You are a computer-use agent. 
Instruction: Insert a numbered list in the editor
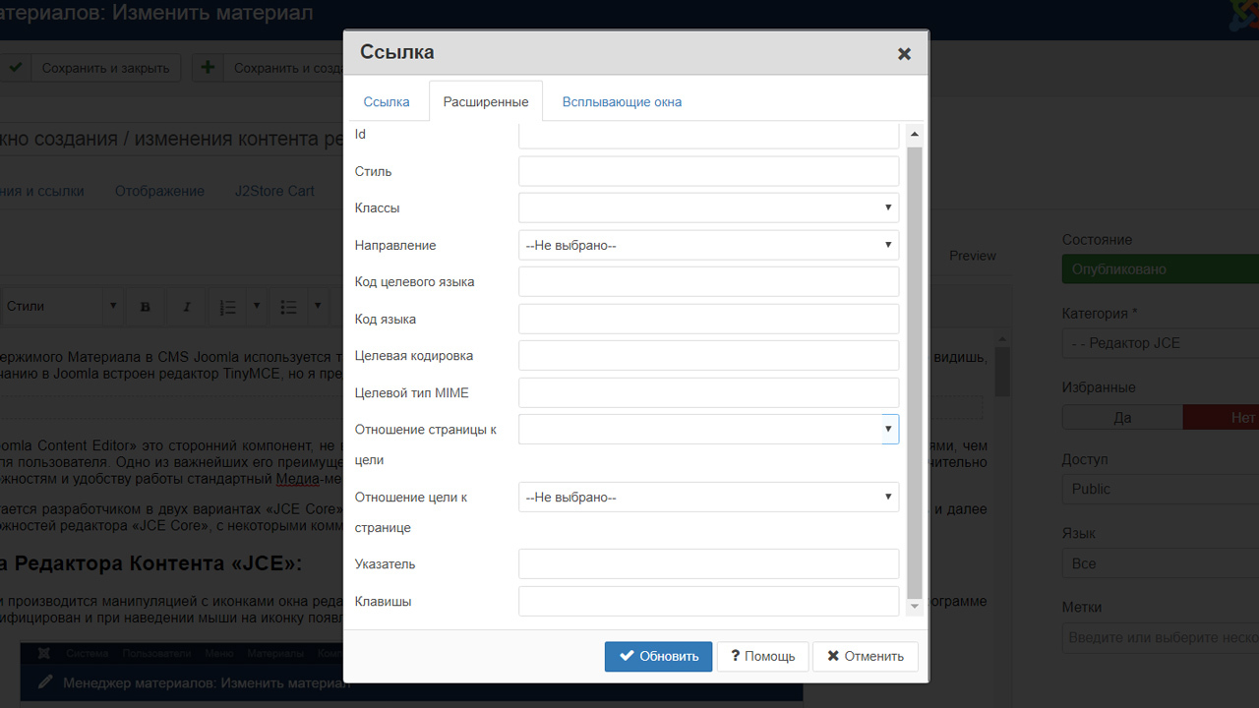coord(227,307)
